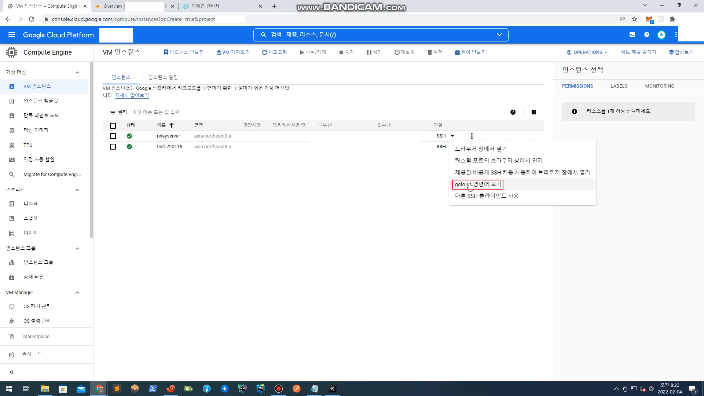The image size is (704, 396).
Task: Open the Cloud Shell terminal icon
Action: click(x=632, y=34)
